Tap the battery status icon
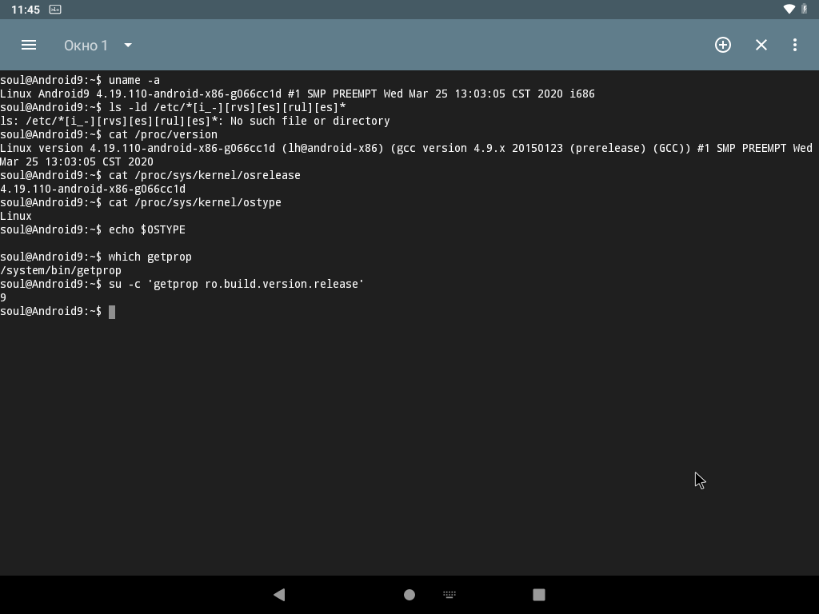The image size is (819, 614). tap(805, 9)
